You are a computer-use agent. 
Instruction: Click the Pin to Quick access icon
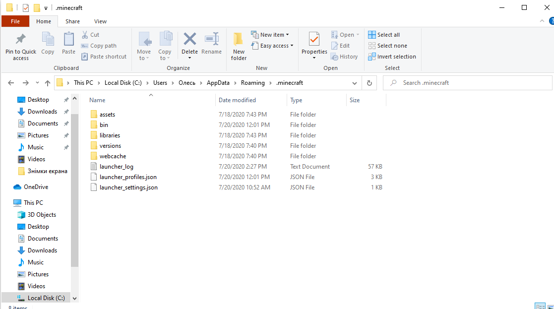click(21, 40)
